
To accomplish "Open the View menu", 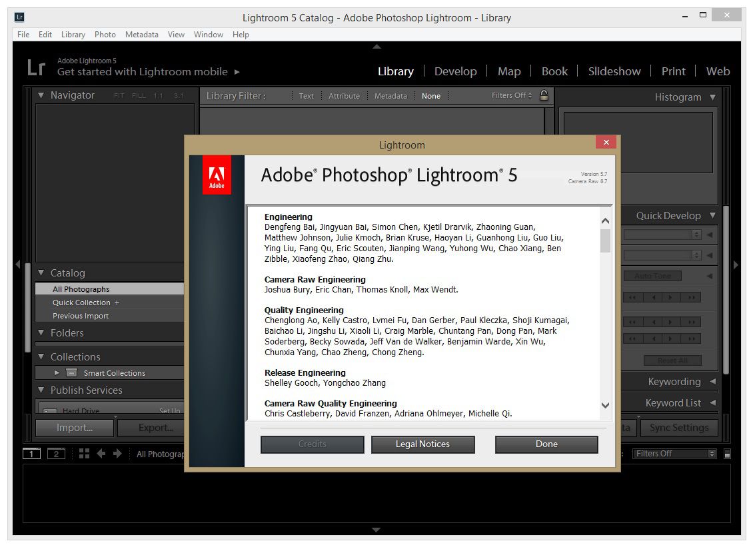I will point(176,35).
